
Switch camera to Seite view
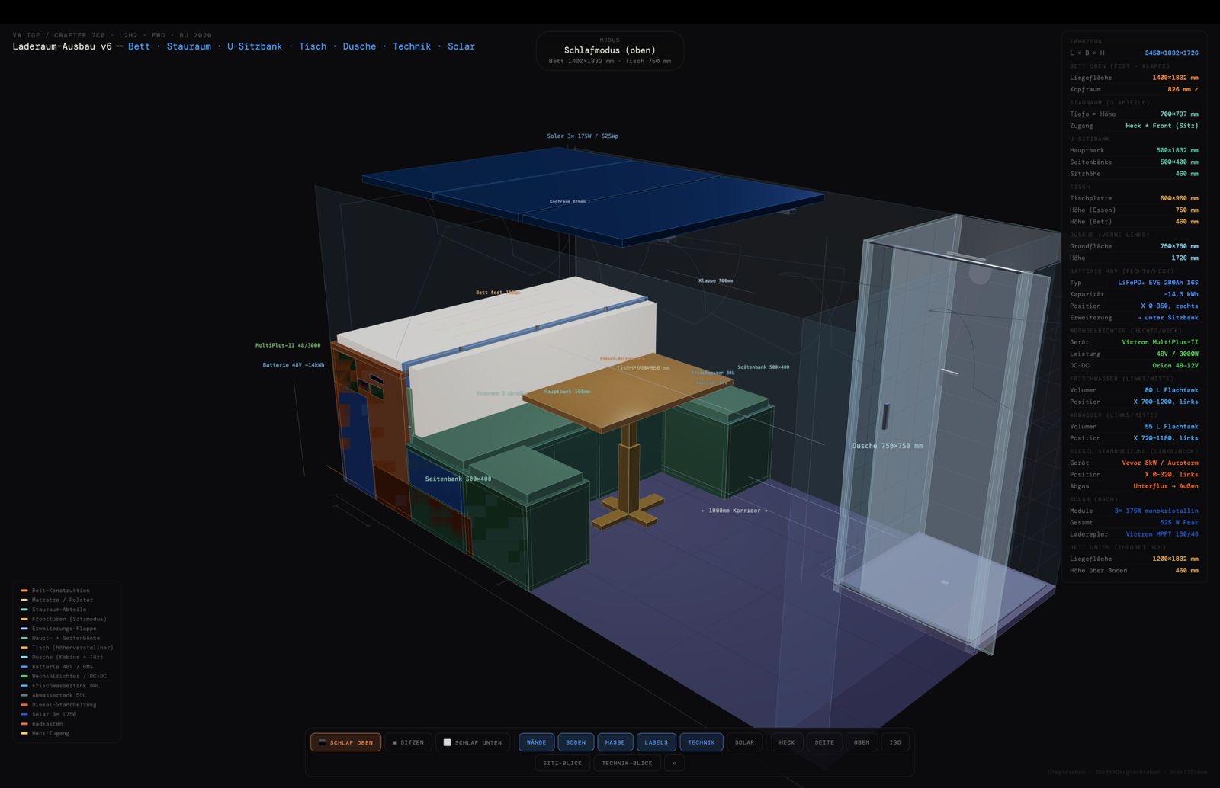(x=824, y=742)
